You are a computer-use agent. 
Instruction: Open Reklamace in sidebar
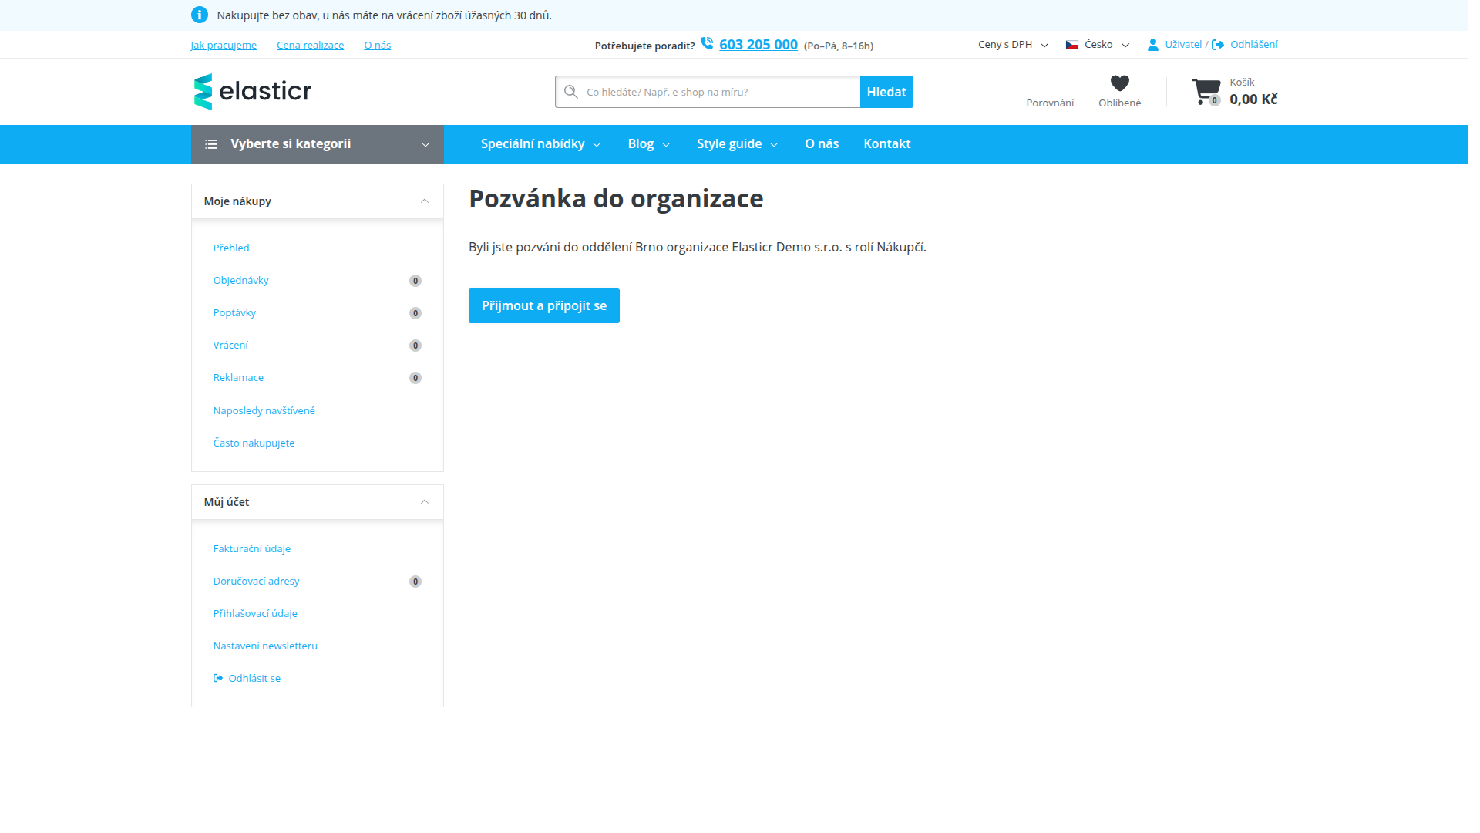pos(238,377)
